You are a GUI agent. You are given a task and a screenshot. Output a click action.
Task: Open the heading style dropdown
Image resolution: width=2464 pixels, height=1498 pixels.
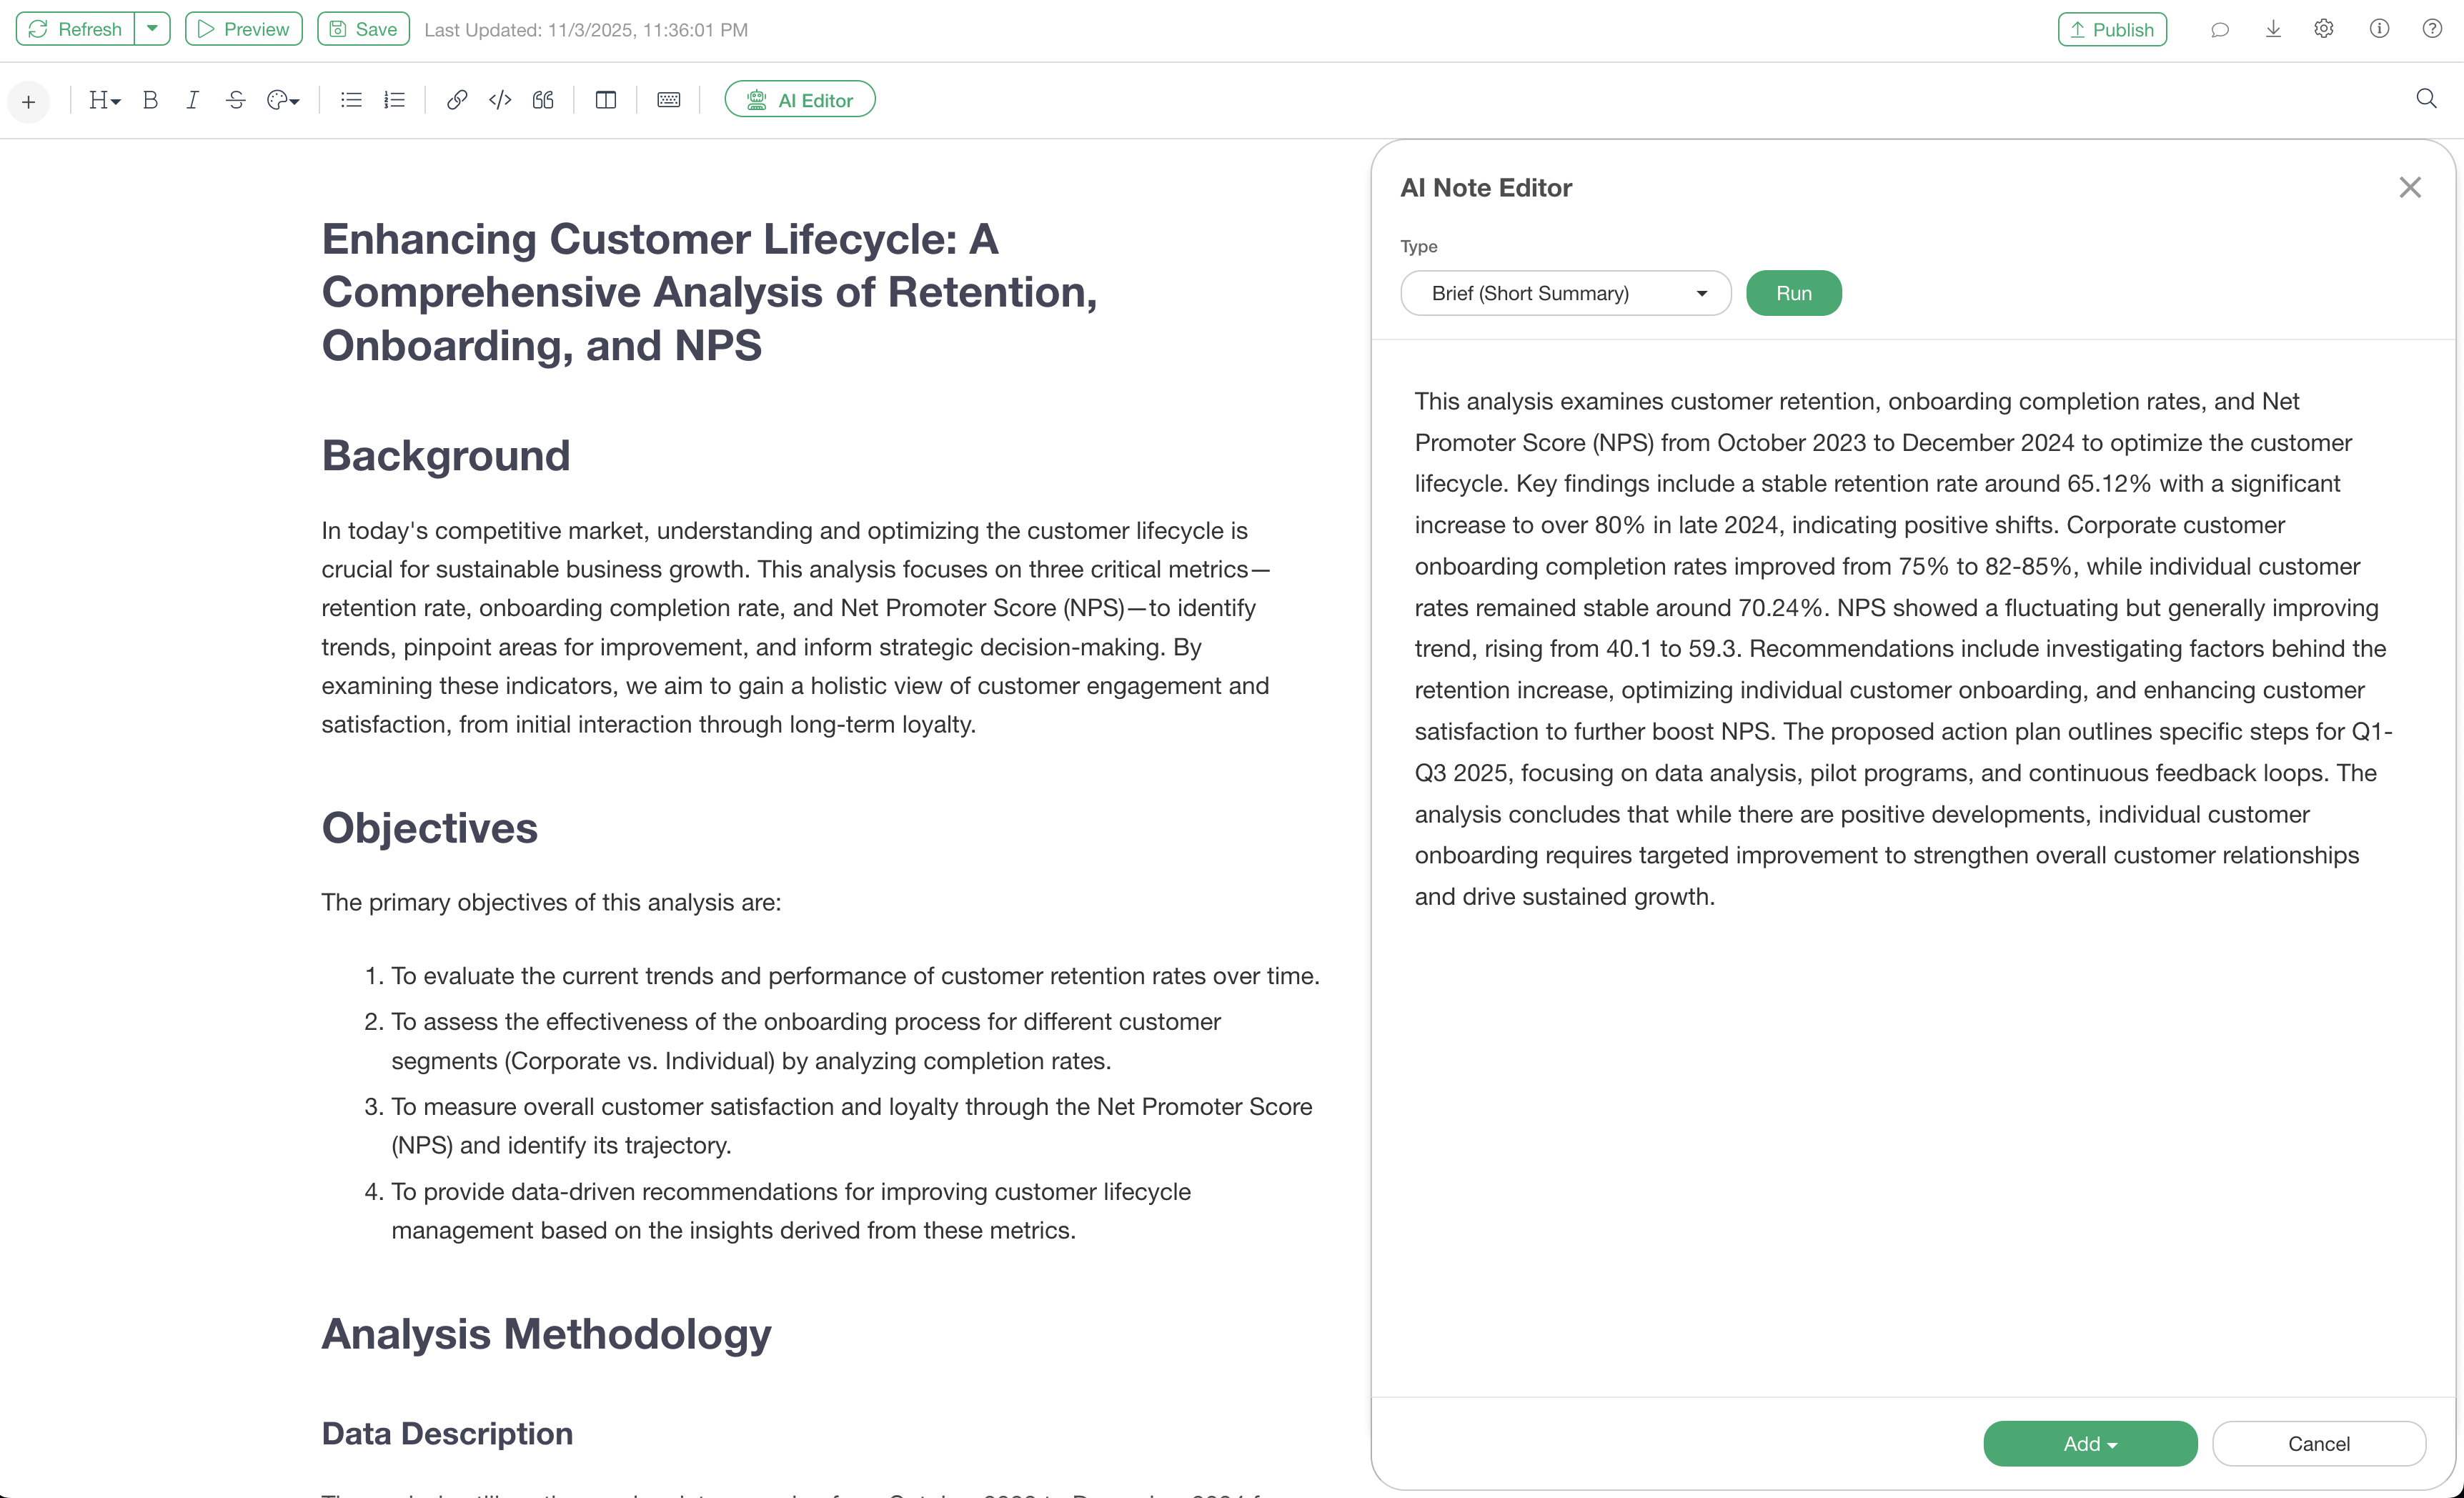point(104,100)
